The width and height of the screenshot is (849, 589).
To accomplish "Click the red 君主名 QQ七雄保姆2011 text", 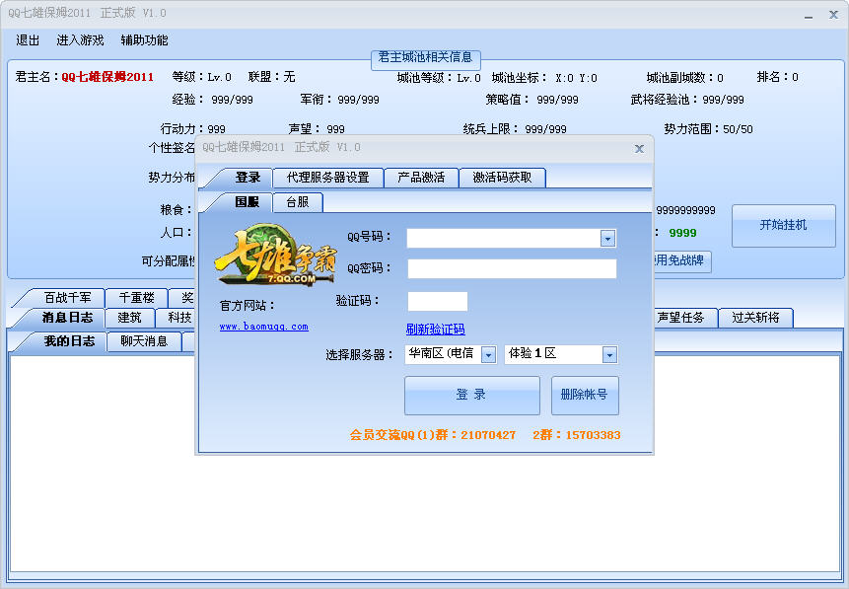I will [107, 77].
